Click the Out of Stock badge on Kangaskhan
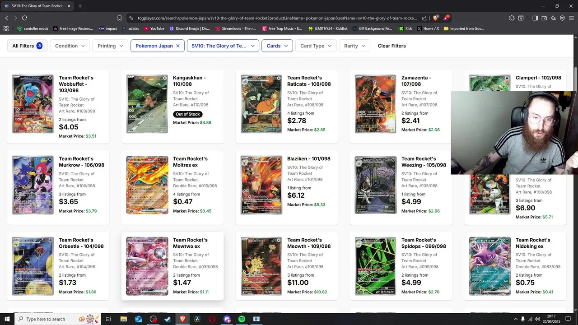Viewport: 578px width, 325px height. 187,114
